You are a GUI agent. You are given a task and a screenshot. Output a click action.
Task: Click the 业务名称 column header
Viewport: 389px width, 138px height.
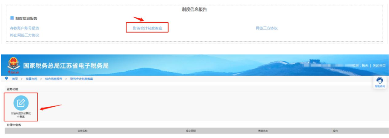(x=82, y=130)
